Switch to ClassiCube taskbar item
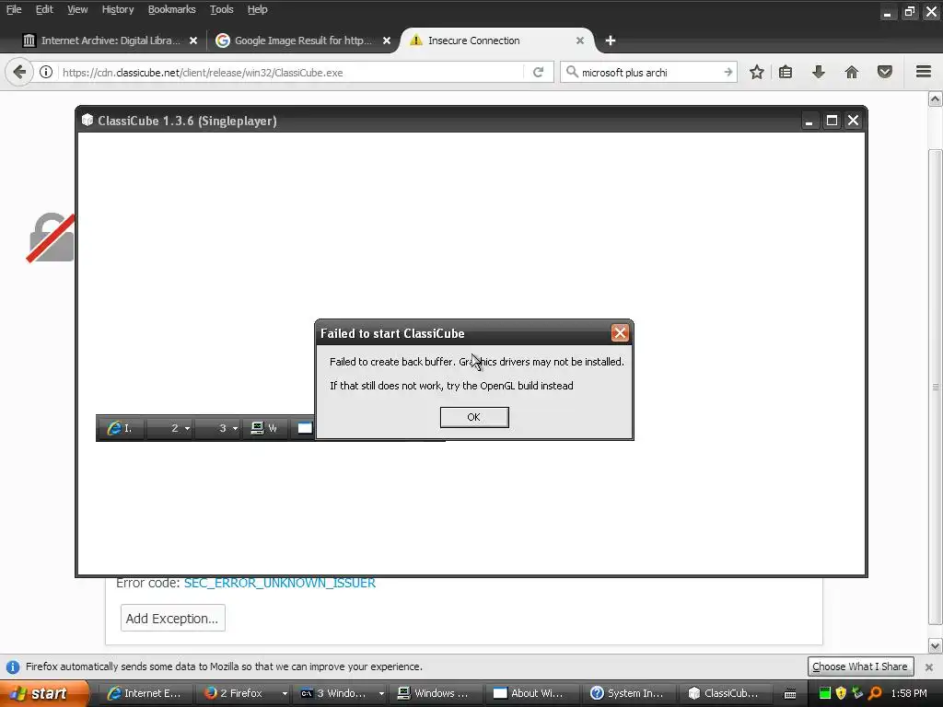 click(724, 693)
